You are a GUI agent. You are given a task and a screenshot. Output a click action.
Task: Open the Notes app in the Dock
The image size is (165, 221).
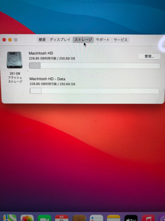point(114,218)
